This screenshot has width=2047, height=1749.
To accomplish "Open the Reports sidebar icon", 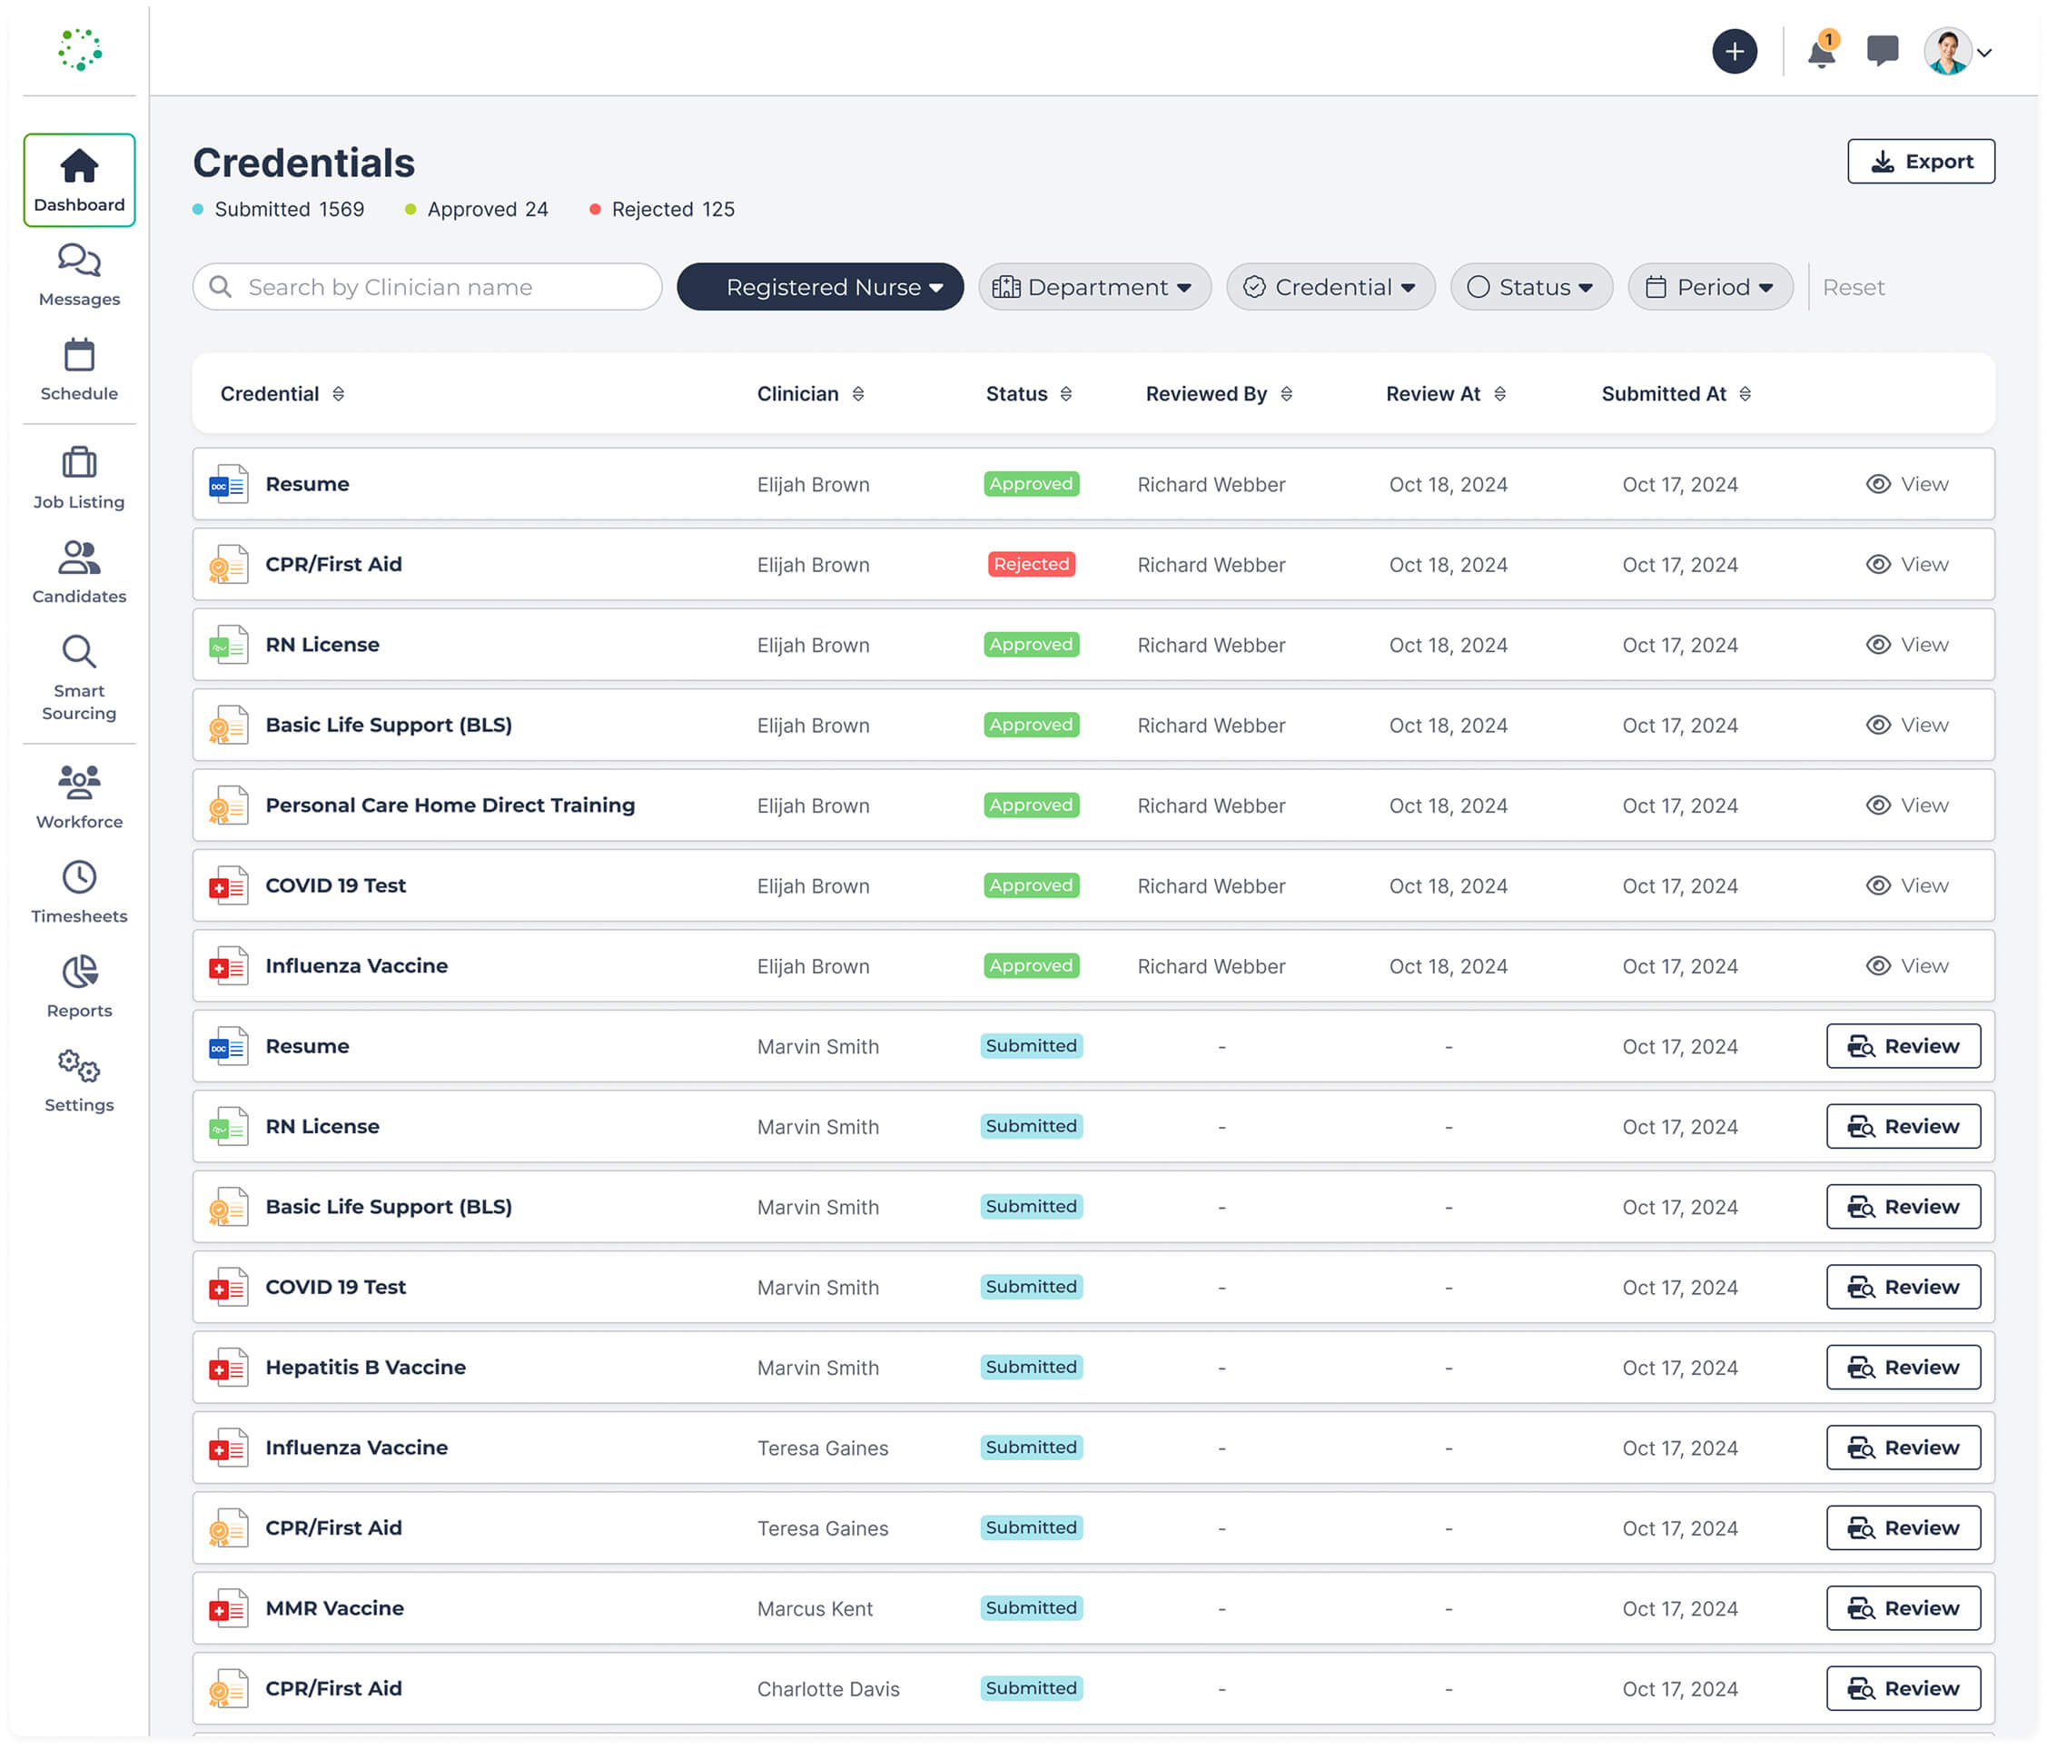I will [79, 986].
